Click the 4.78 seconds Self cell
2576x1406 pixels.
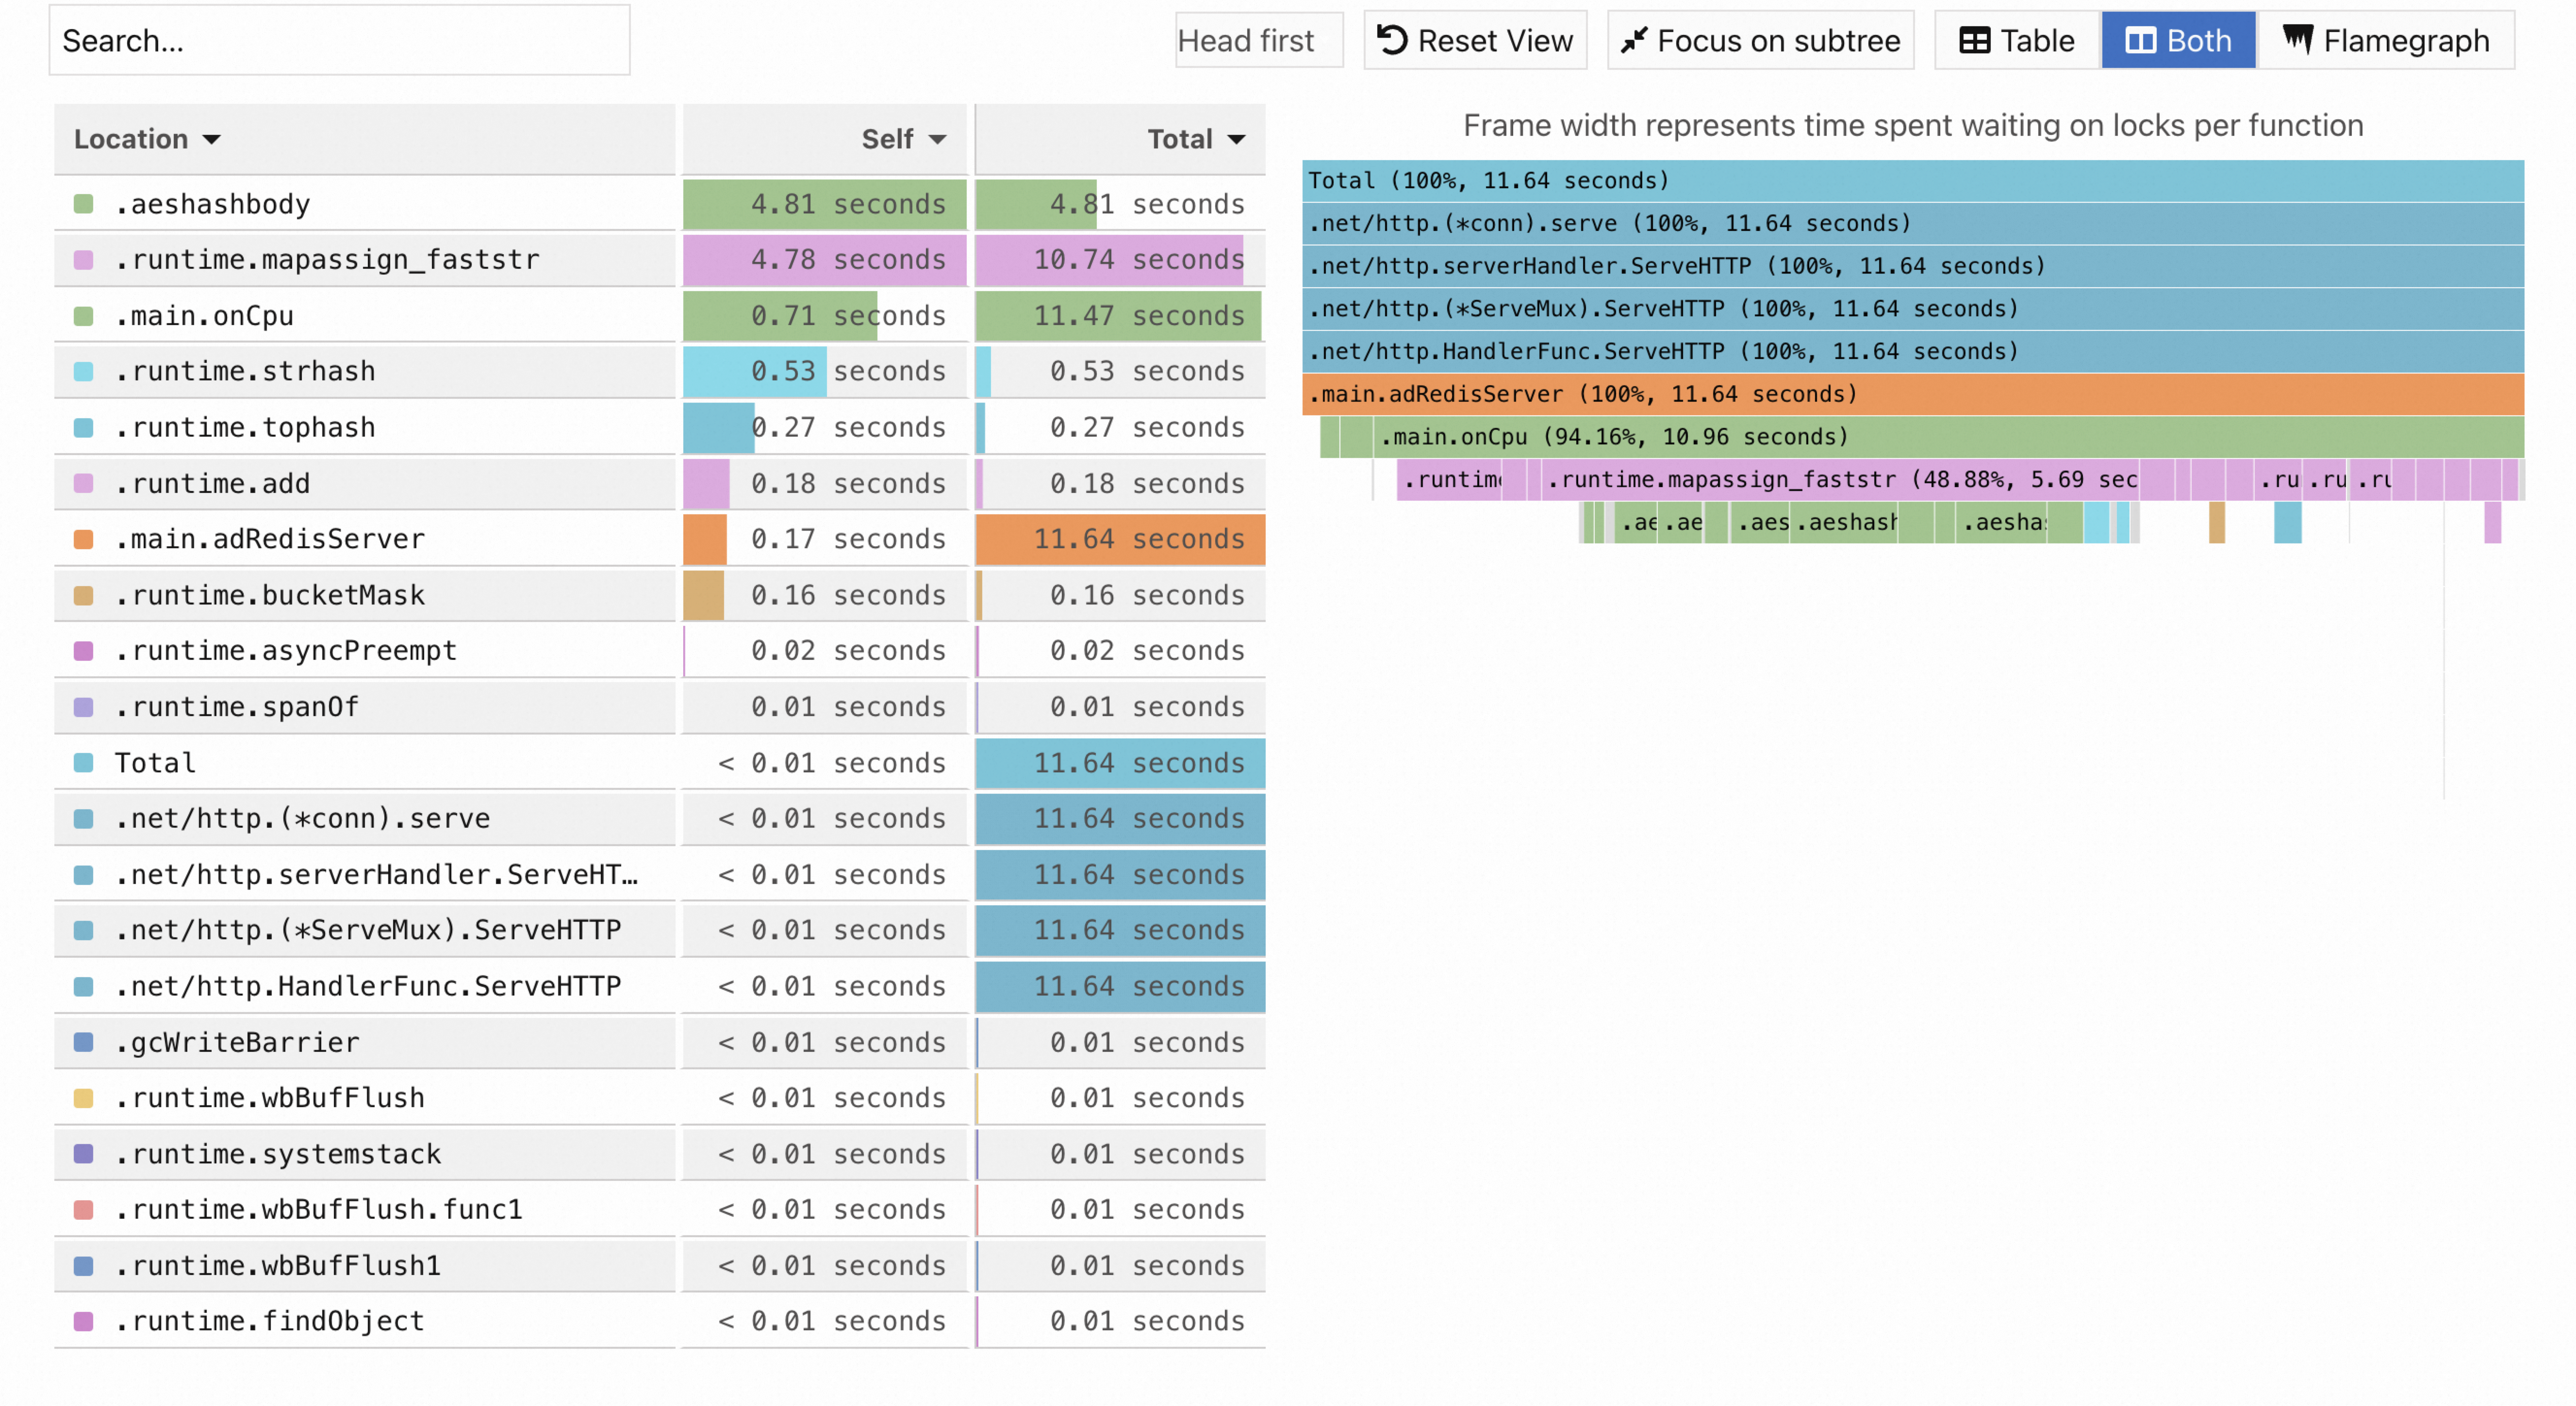point(825,260)
